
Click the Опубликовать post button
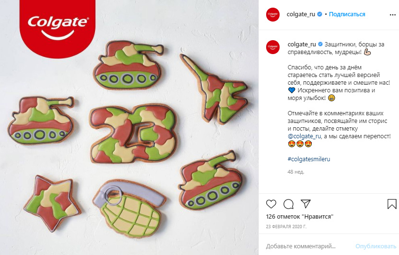point(376,246)
